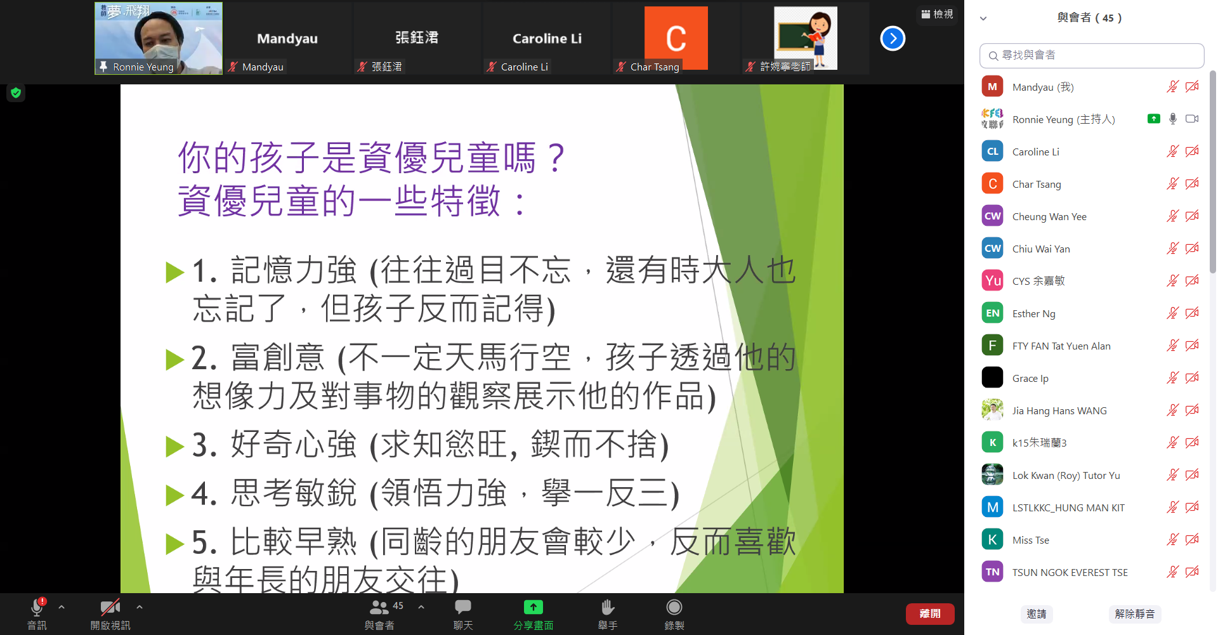
Task: Click the green encryption shield icon
Action: tap(16, 93)
